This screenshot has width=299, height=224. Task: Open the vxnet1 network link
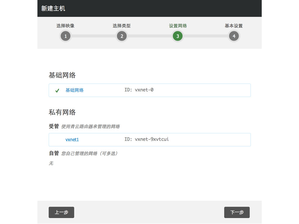(72, 140)
